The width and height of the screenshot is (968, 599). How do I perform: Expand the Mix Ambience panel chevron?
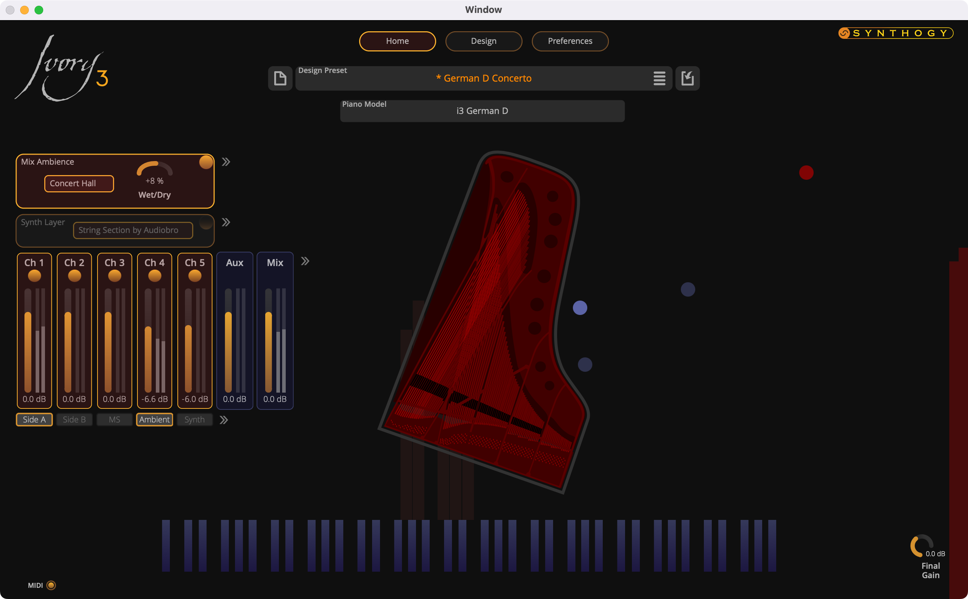226,162
